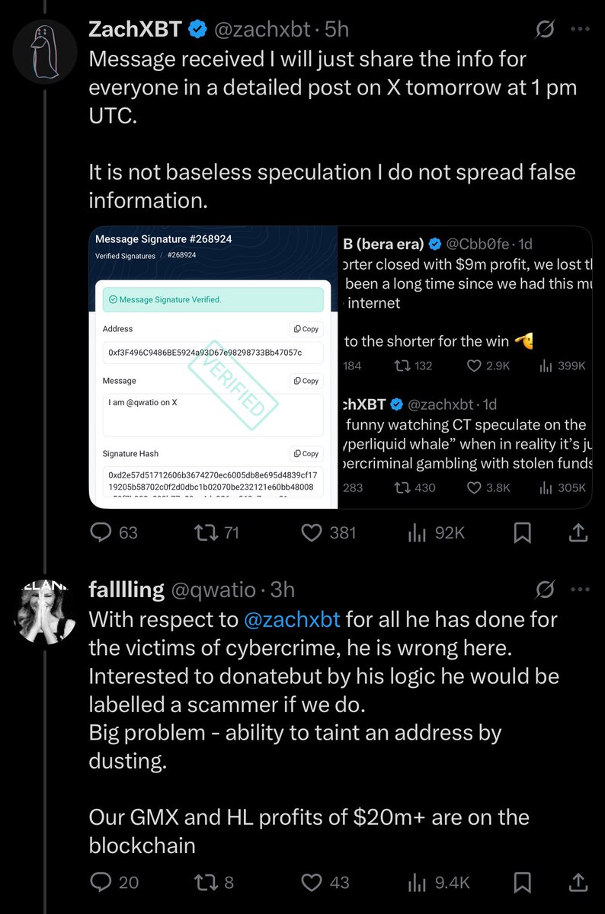Screen dimensions: 605x914
Task: Share ZachXBT's post
Action: pyautogui.click(x=578, y=533)
